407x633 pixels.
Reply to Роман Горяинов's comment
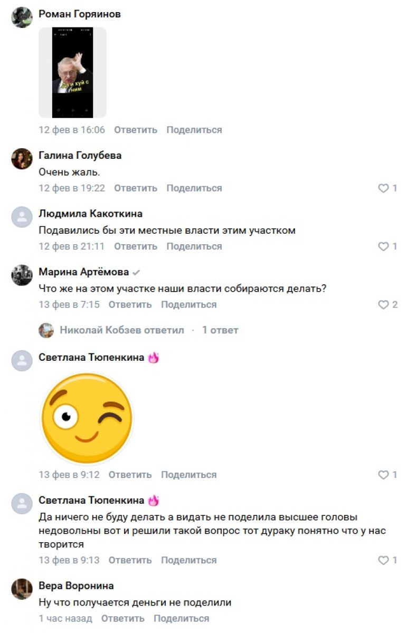pos(136,130)
